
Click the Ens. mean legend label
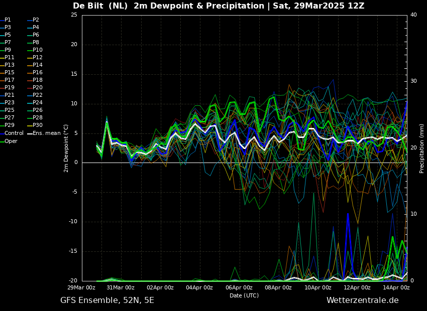click(x=44, y=133)
